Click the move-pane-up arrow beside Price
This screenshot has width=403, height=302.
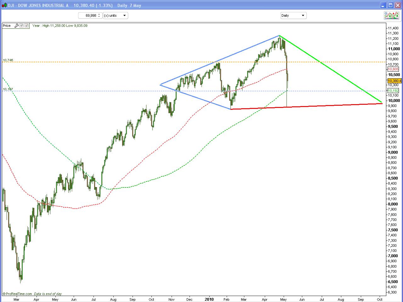point(21,26)
